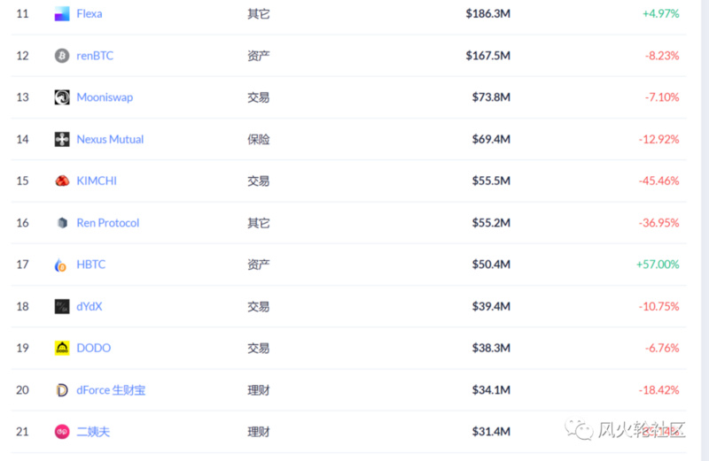709x461 pixels.
Task: Open the Nexus Mutual link
Action: click(110, 139)
